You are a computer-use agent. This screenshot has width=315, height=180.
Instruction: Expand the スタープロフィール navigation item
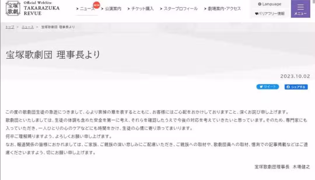[x=178, y=9]
